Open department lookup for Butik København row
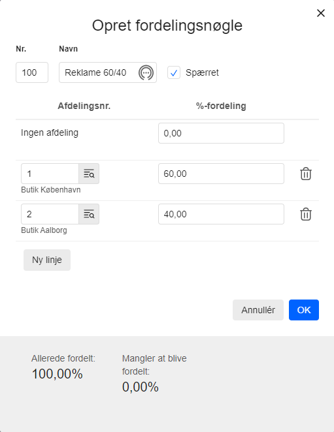This screenshot has width=334, height=432. point(89,174)
